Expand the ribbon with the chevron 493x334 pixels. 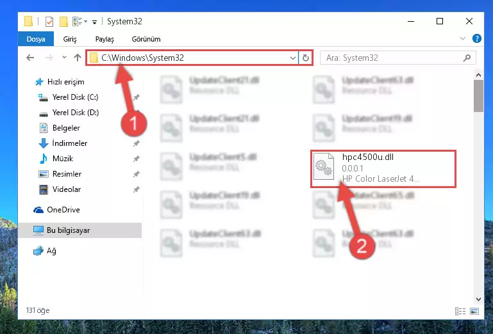(463, 38)
